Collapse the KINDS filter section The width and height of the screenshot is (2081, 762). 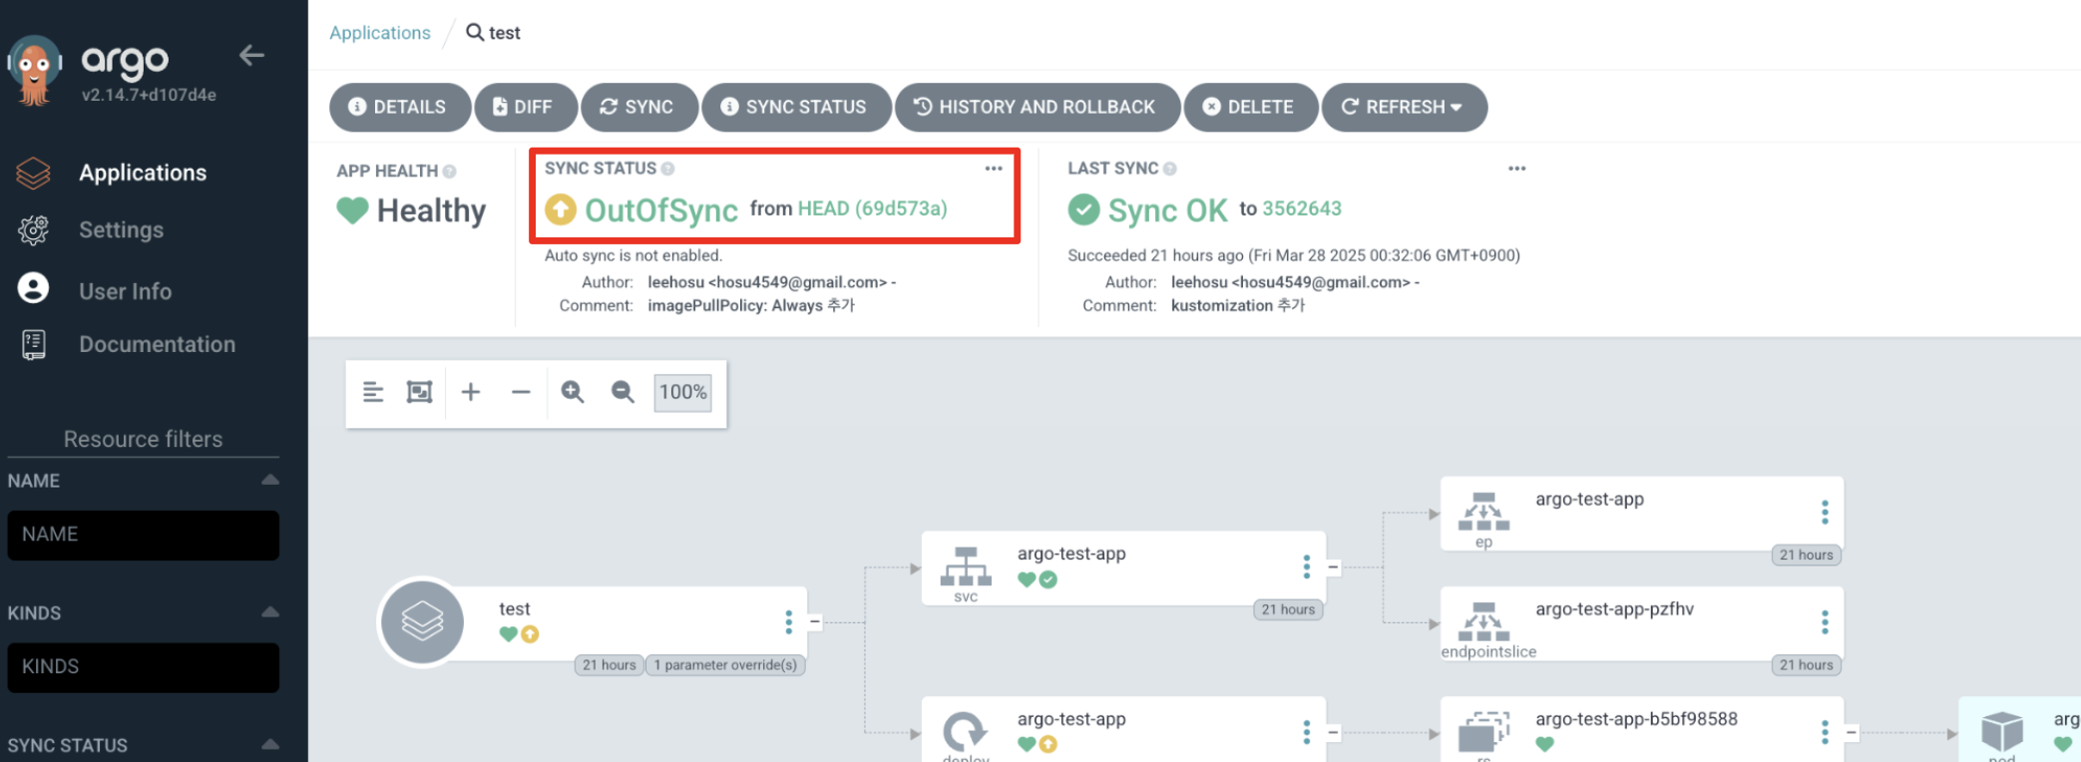[270, 612]
